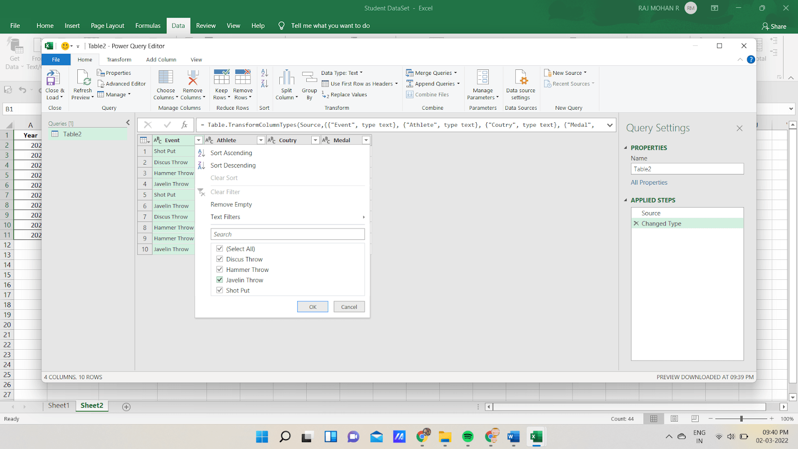Open the Advanced Editor
The image size is (798, 449).
pyautogui.click(x=122, y=83)
